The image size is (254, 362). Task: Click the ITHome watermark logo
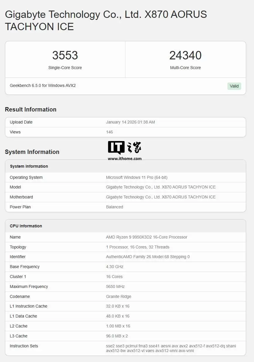[x=125, y=148]
